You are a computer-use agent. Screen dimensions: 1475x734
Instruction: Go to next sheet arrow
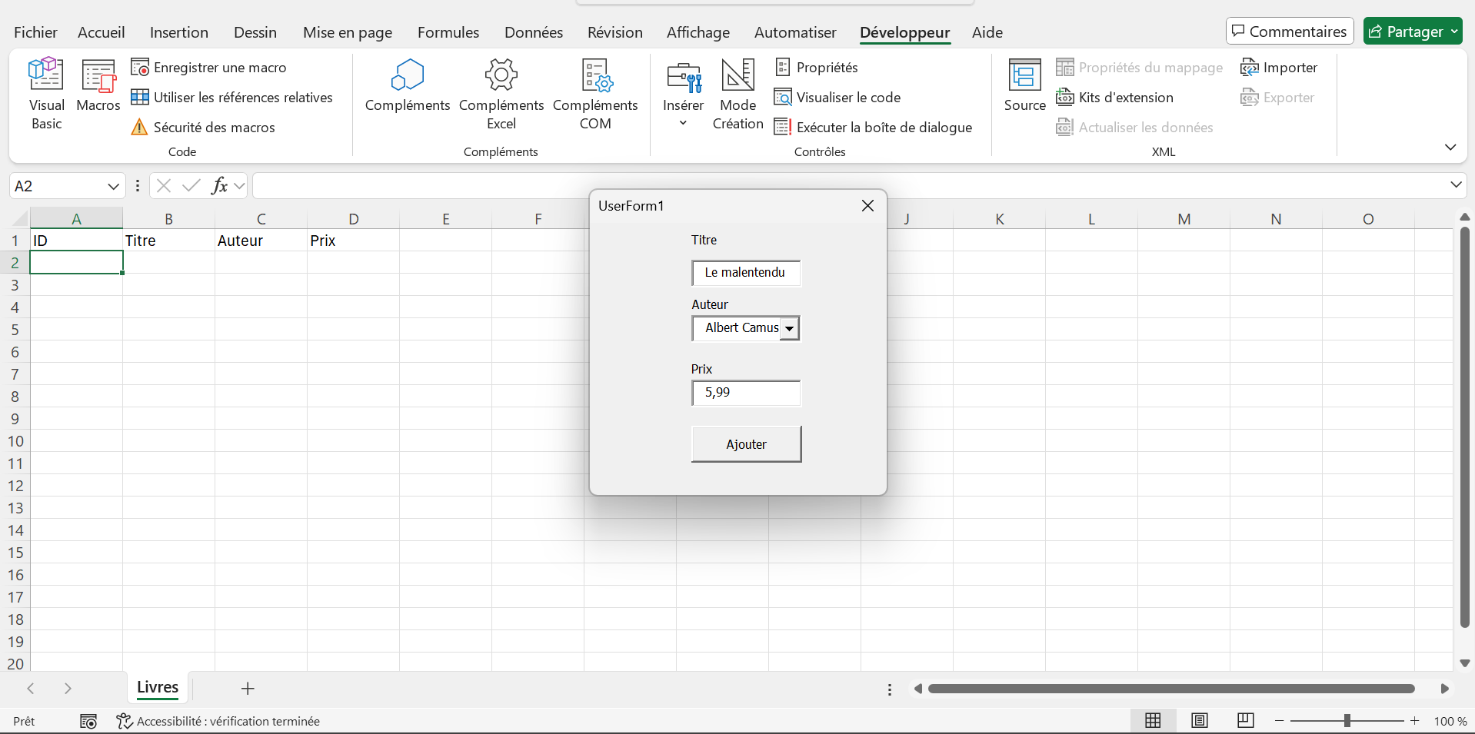coord(68,689)
